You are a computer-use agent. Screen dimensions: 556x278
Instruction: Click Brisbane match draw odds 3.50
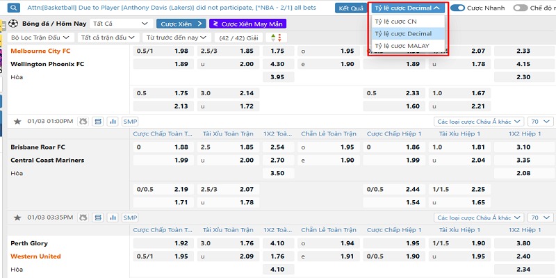(279, 173)
